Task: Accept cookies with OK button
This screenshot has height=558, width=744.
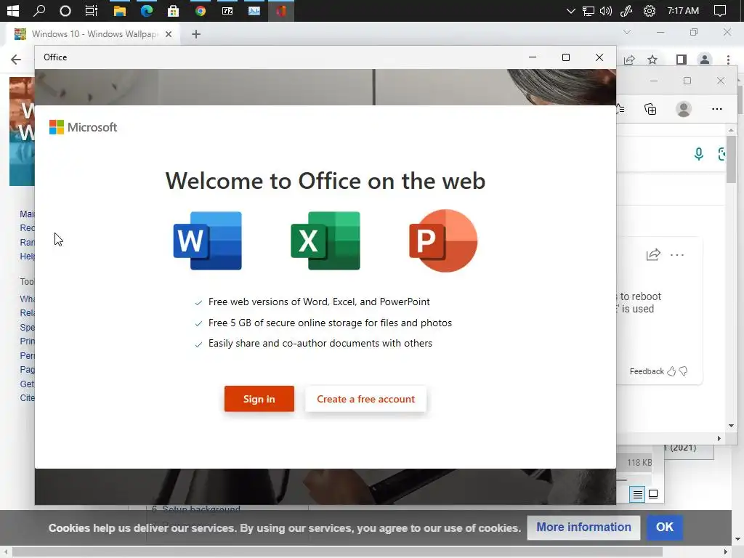Action: tap(665, 527)
